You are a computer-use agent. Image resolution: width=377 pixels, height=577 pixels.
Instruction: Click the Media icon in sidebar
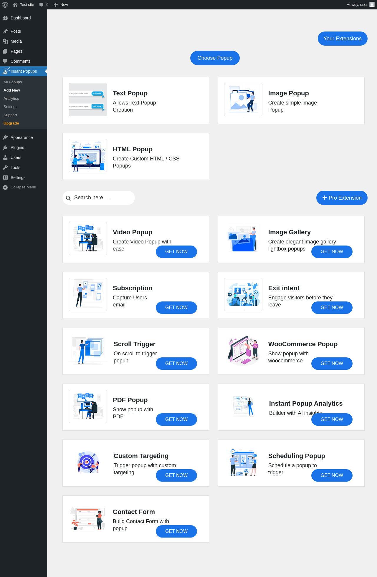coord(5,41)
